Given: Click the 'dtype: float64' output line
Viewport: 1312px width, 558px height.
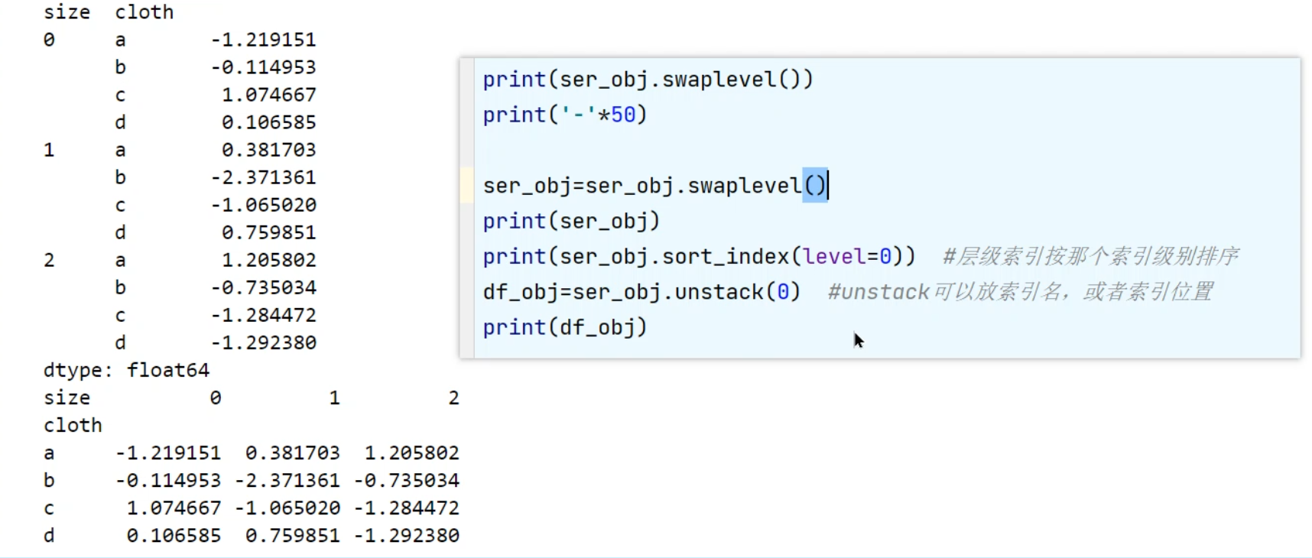Looking at the screenshot, I should point(126,370).
